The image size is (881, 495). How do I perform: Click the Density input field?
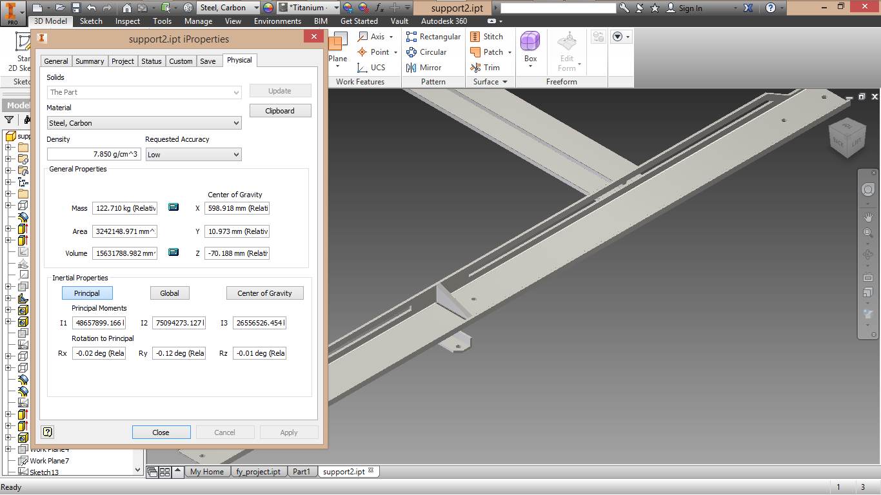point(94,155)
